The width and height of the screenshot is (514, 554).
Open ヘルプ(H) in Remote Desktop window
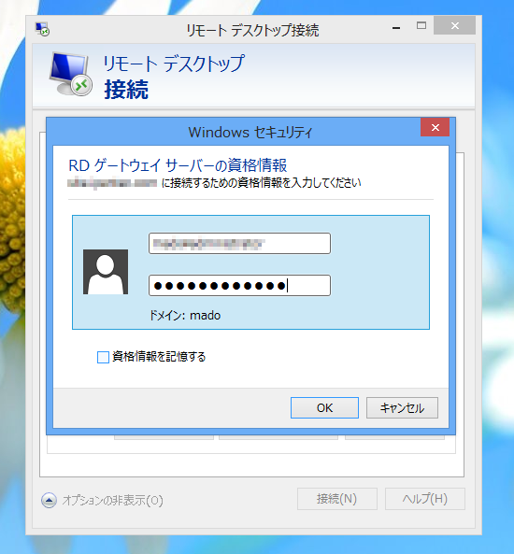[425, 499]
